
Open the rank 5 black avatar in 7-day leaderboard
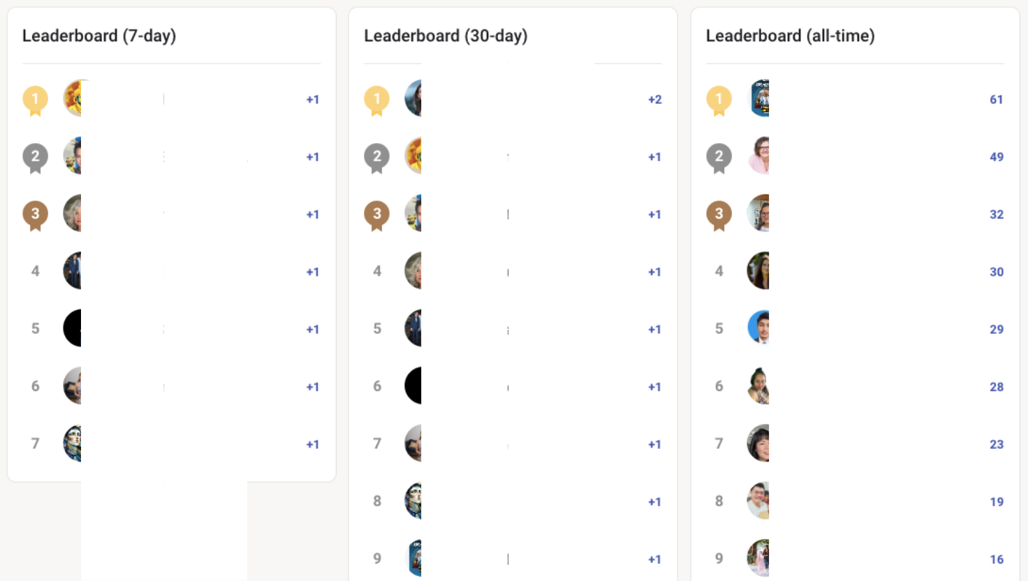coord(73,328)
